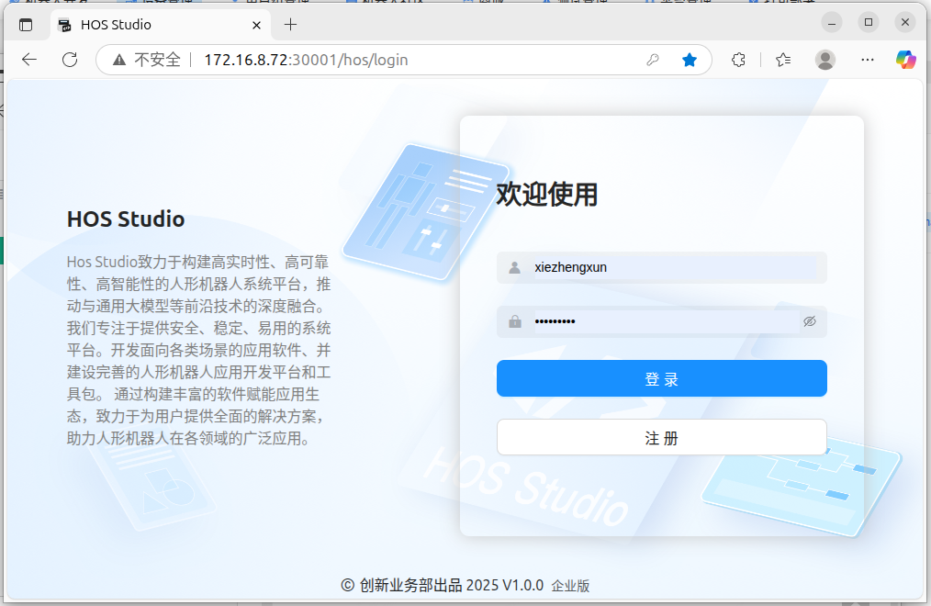Open the Copilot sidebar icon
Screen dimensions: 931x606
pyautogui.click(x=905, y=59)
